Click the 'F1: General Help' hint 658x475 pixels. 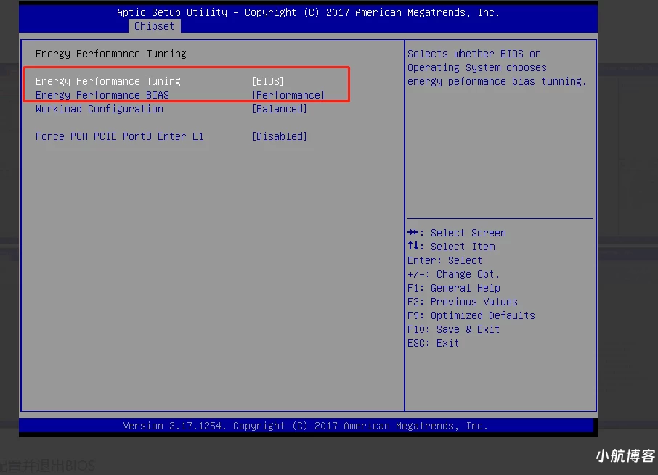coord(454,288)
